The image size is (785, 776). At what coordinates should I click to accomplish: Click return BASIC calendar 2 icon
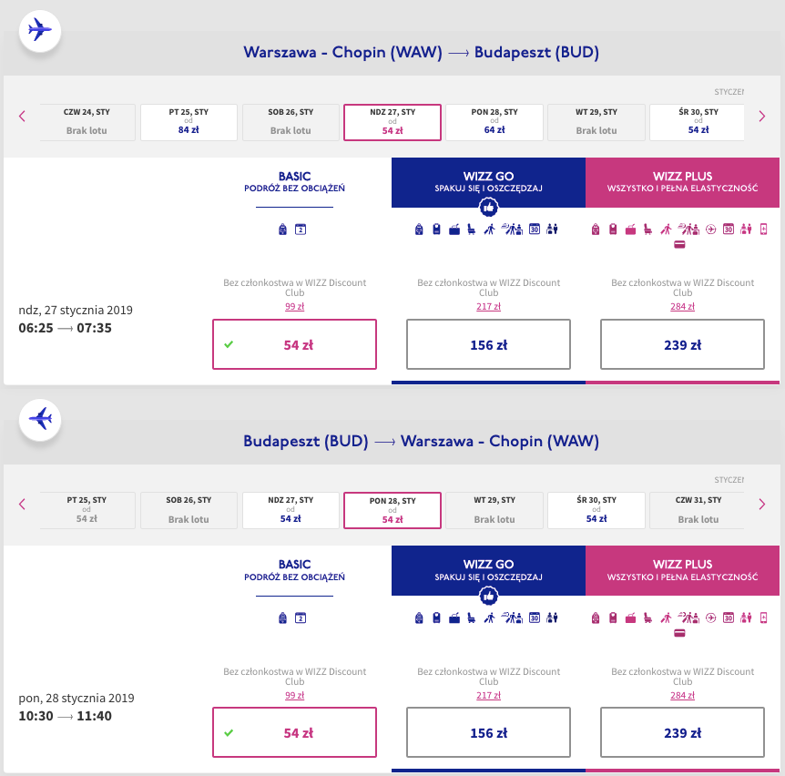301,618
